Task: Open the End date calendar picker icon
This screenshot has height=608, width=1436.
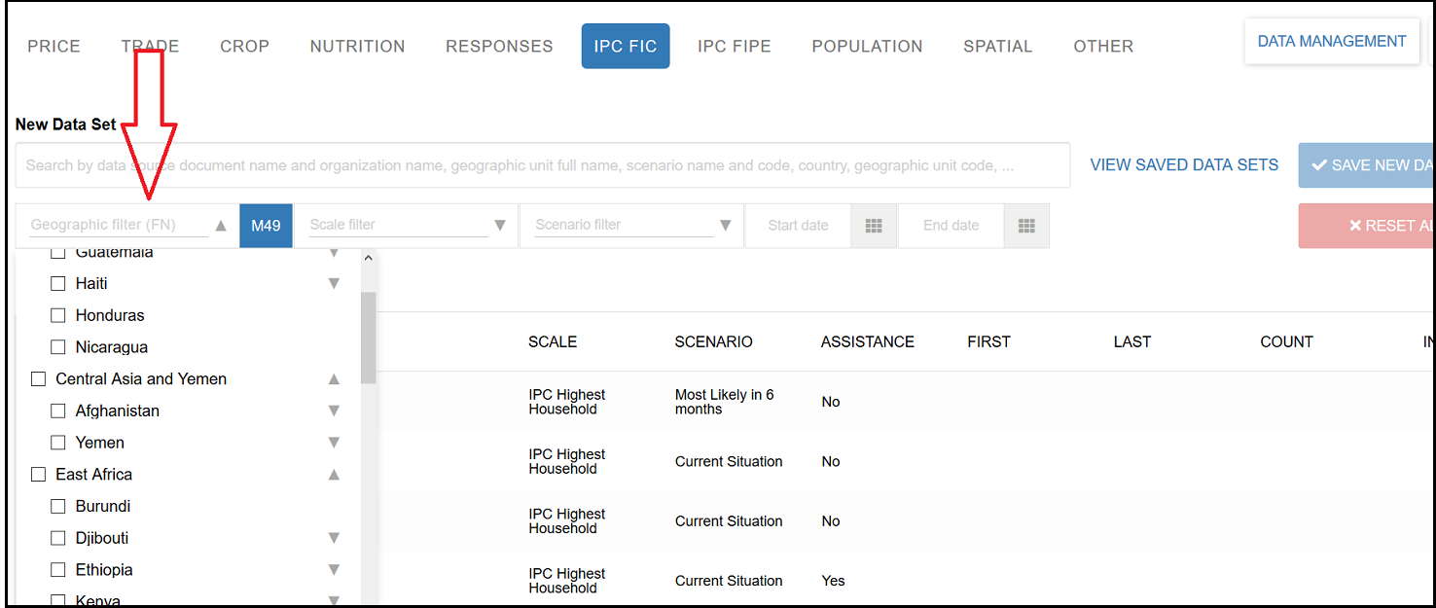Action: point(1026,226)
